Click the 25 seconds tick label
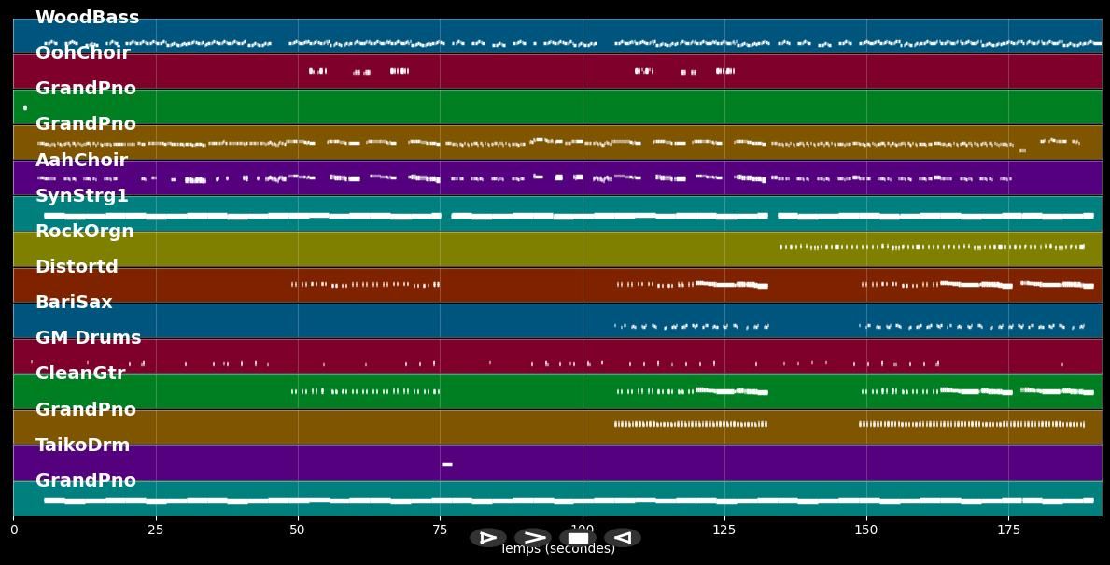Screen dimensions: 1110x565 [x=155, y=530]
